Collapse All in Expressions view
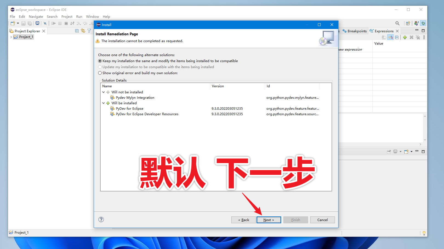The image size is (444, 249). coord(397,37)
